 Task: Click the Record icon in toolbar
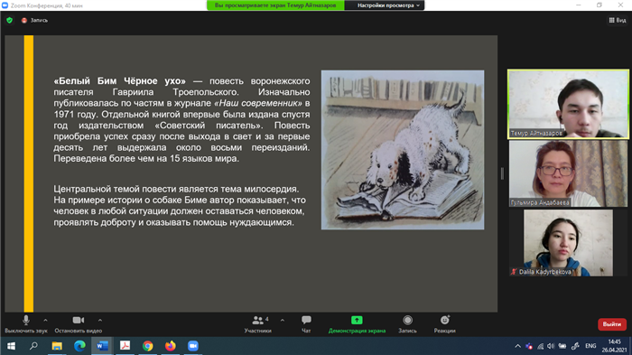click(x=407, y=321)
